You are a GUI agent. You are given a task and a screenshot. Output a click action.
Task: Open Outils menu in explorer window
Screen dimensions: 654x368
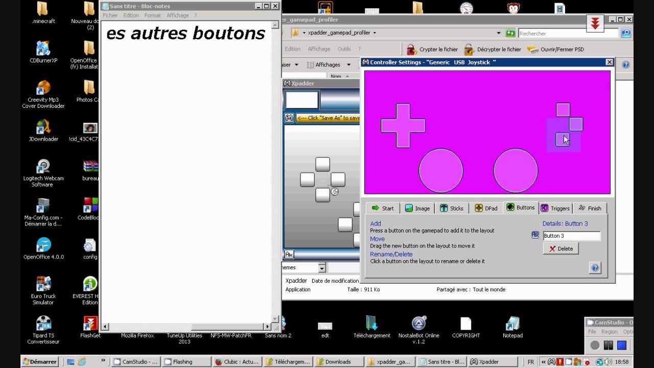344,49
